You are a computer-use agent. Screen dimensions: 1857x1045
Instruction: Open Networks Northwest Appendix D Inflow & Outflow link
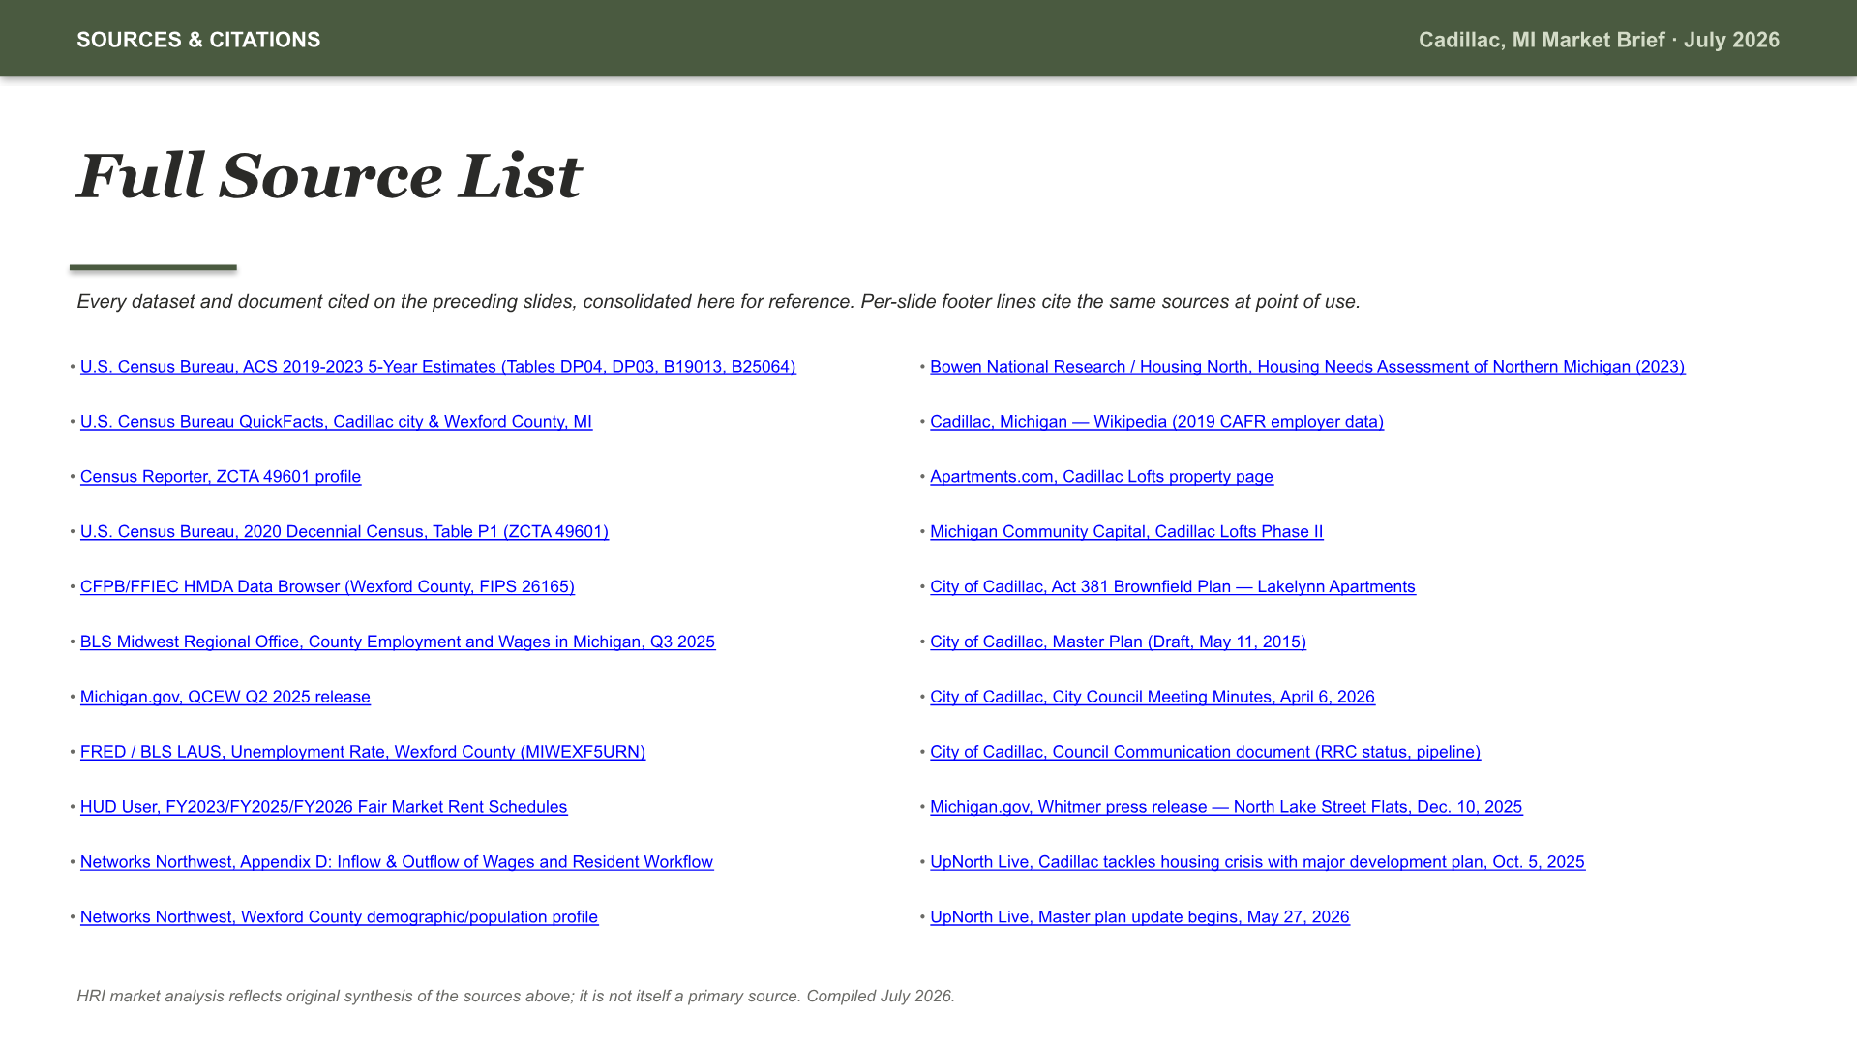pyautogui.click(x=397, y=862)
